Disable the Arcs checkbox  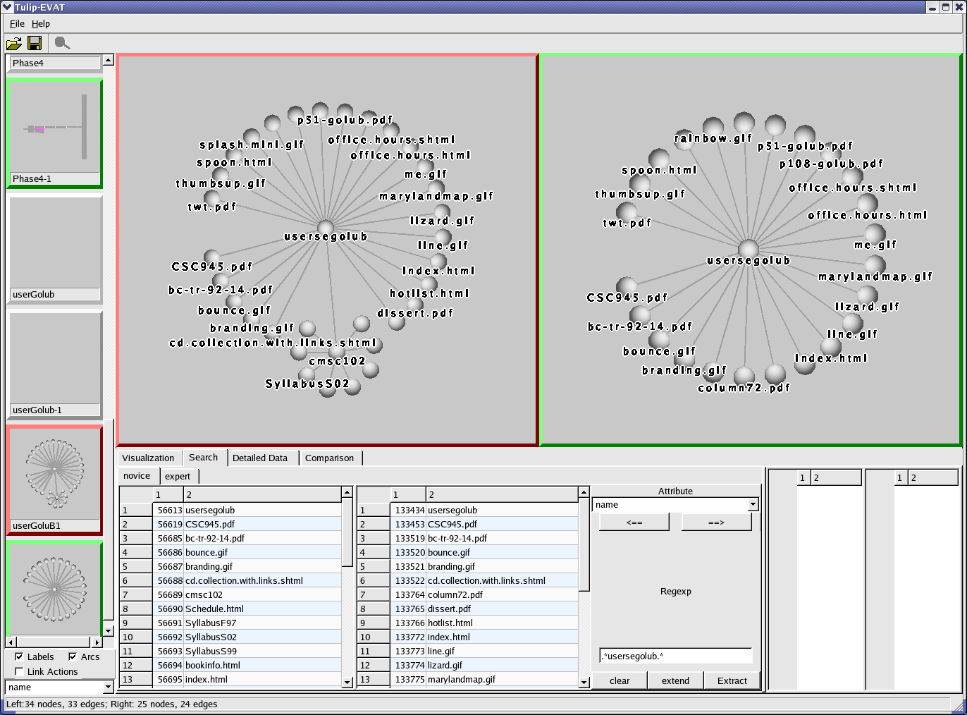(x=73, y=656)
